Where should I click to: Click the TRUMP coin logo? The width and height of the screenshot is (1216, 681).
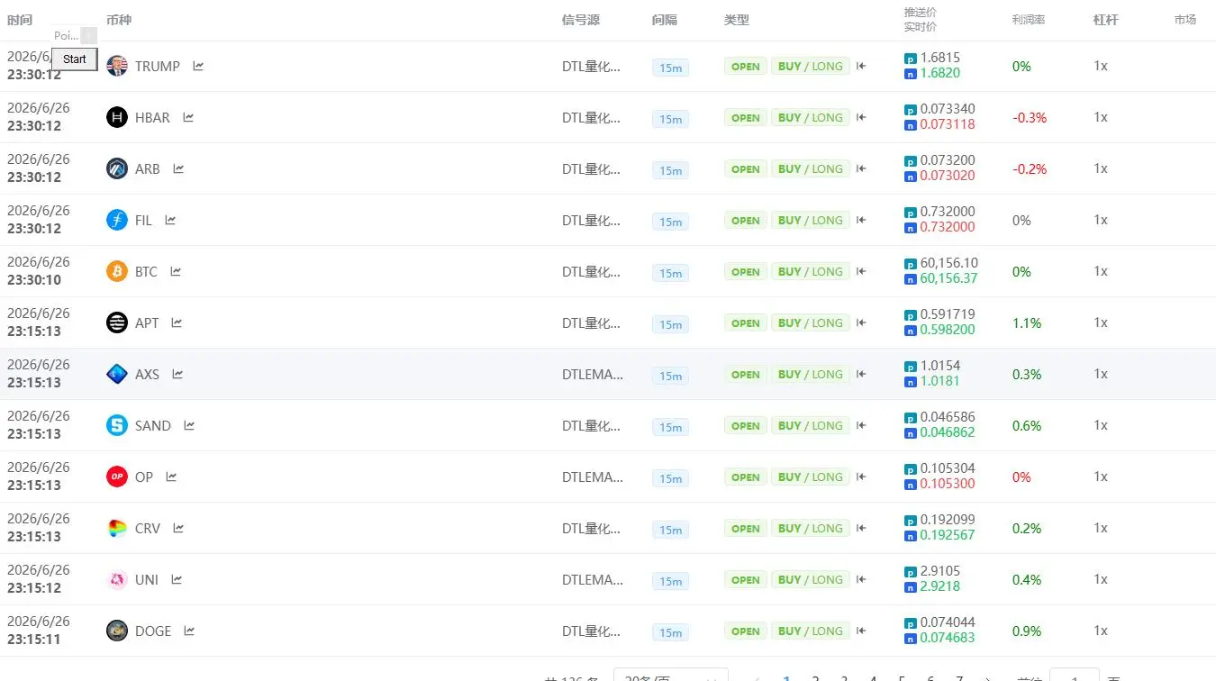click(117, 66)
